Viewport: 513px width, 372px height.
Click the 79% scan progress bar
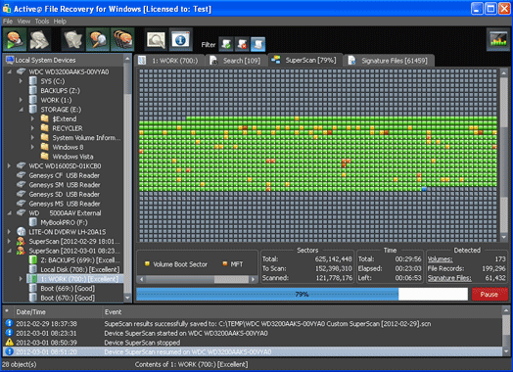click(302, 294)
